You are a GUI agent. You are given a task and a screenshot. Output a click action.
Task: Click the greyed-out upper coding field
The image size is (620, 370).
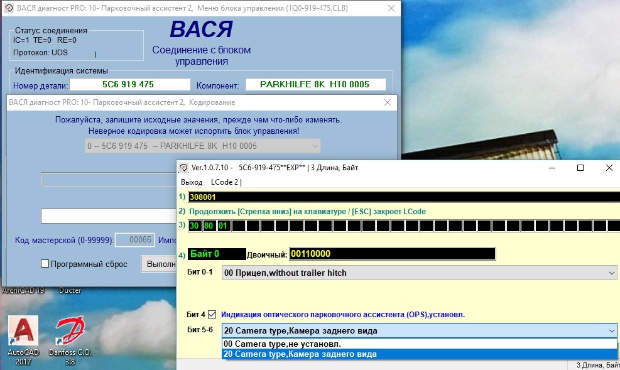[109, 180]
